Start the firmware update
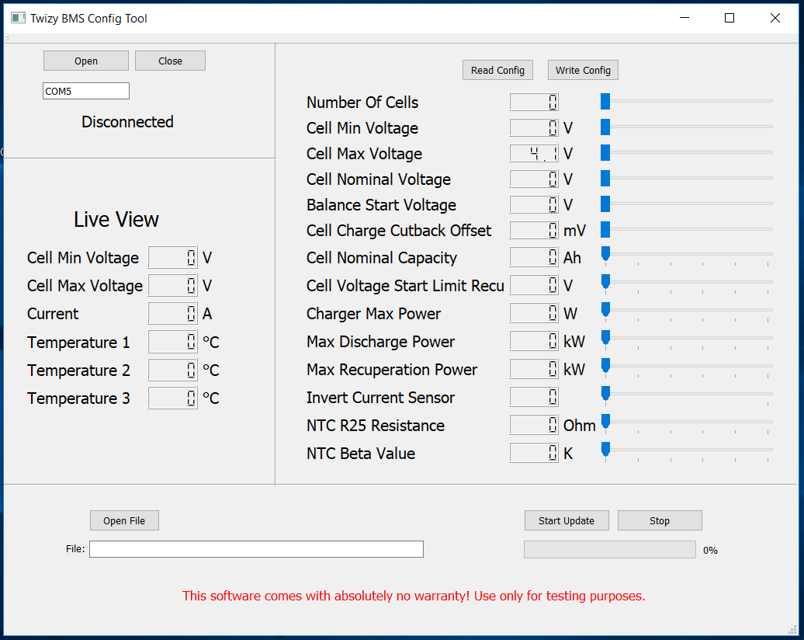Screen dimensions: 804x640 566,520
